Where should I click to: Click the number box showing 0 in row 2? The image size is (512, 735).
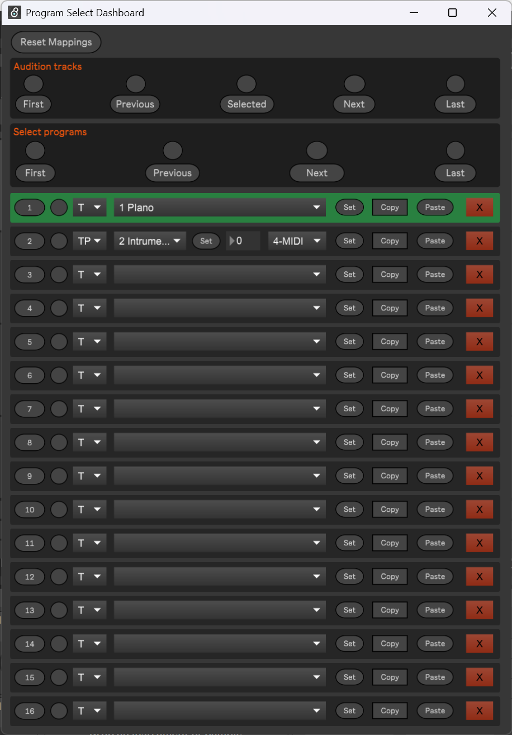point(243,241)
